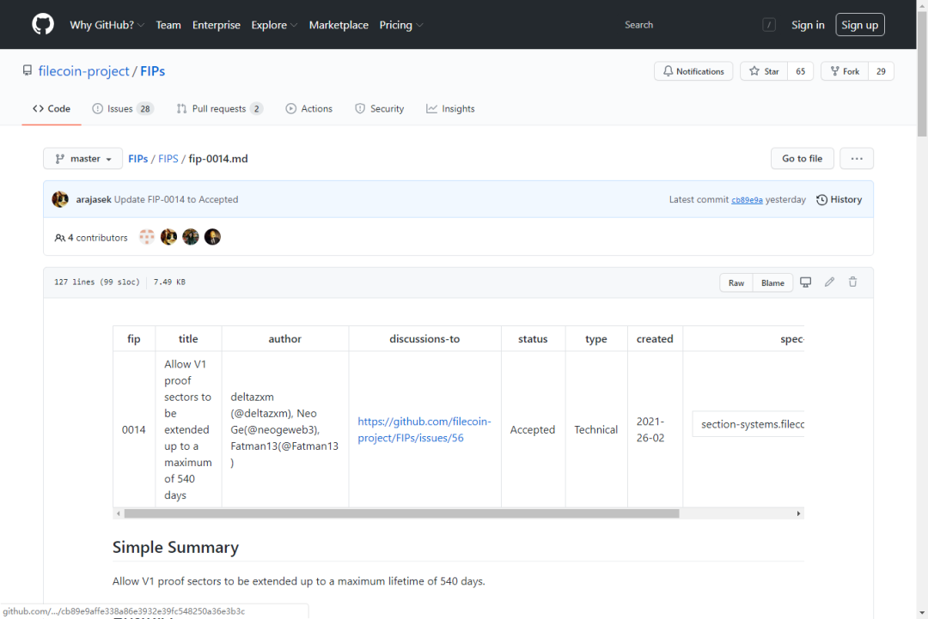The width and height of the screenshot is (928, 619).
Task: Open the Blame view
Action: [x=772, y=282]
